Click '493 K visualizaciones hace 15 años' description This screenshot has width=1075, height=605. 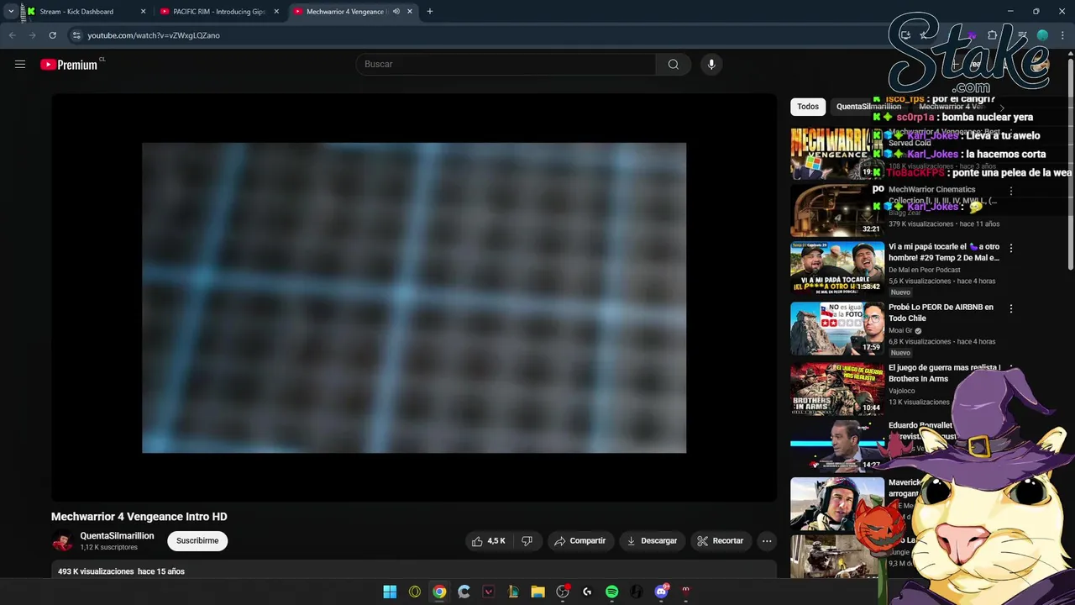tap(121, 571)
